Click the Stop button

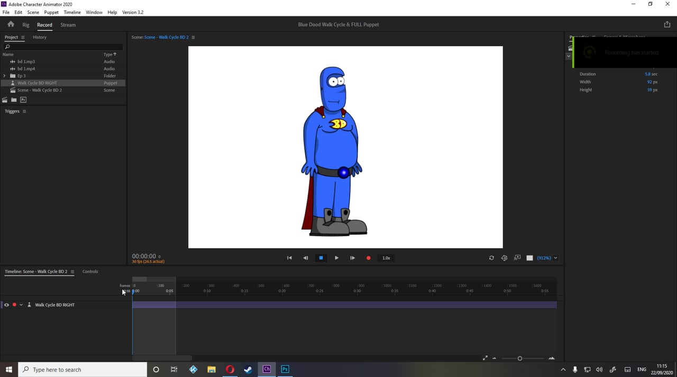click(x=321, y=258)
